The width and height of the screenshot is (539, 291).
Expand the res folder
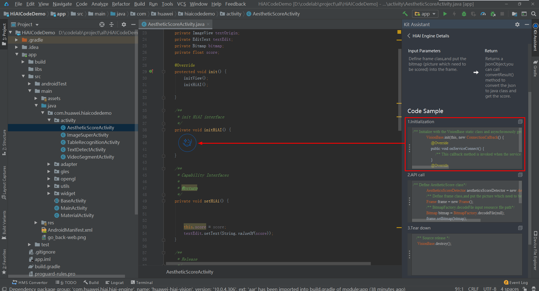point(36,223)
